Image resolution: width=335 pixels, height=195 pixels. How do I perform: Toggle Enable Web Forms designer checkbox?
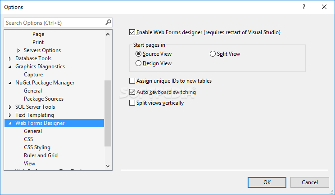coord(132,32)
